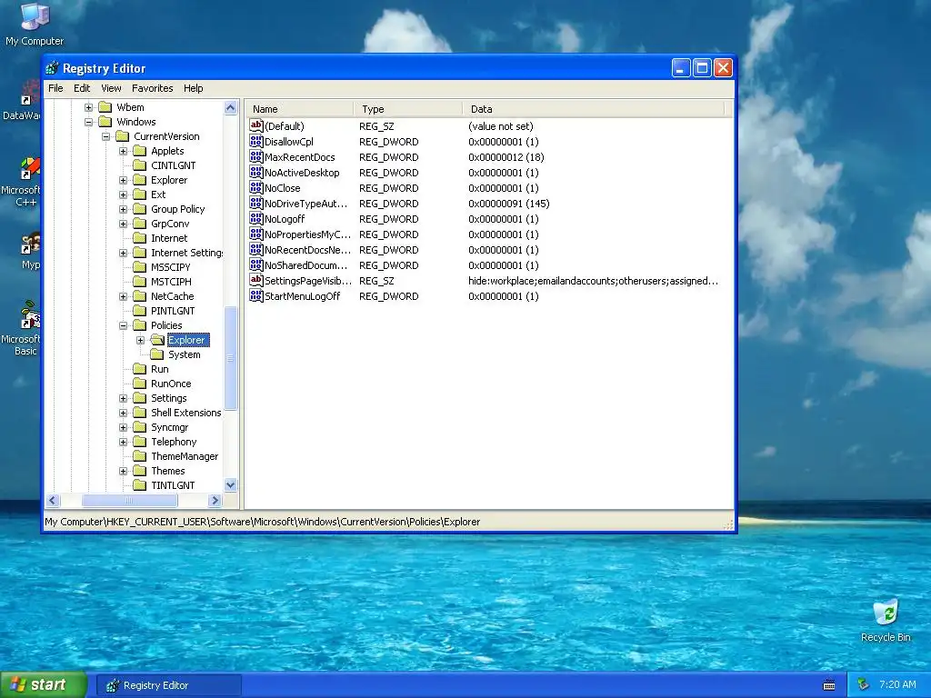
Task: Select the Syncmgr tree item
Action: coord(169,427)
